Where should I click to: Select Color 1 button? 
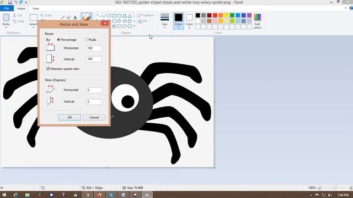[178, 21]
